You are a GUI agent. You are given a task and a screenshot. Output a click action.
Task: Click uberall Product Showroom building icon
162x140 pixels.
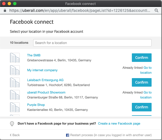(15, 95)
